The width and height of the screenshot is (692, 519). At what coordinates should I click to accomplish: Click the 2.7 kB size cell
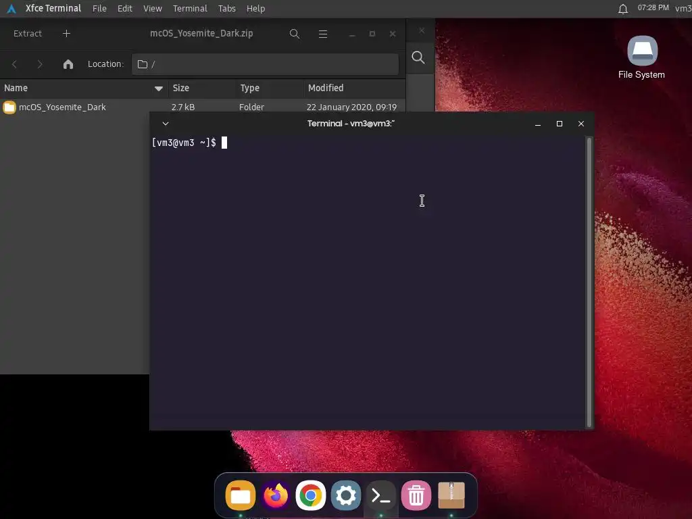pos(182,107)
